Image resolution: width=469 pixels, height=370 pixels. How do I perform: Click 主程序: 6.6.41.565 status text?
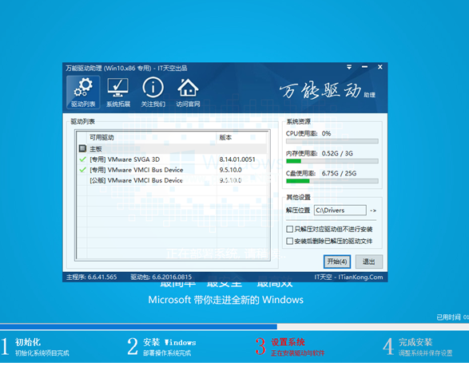tap(92, 277)
